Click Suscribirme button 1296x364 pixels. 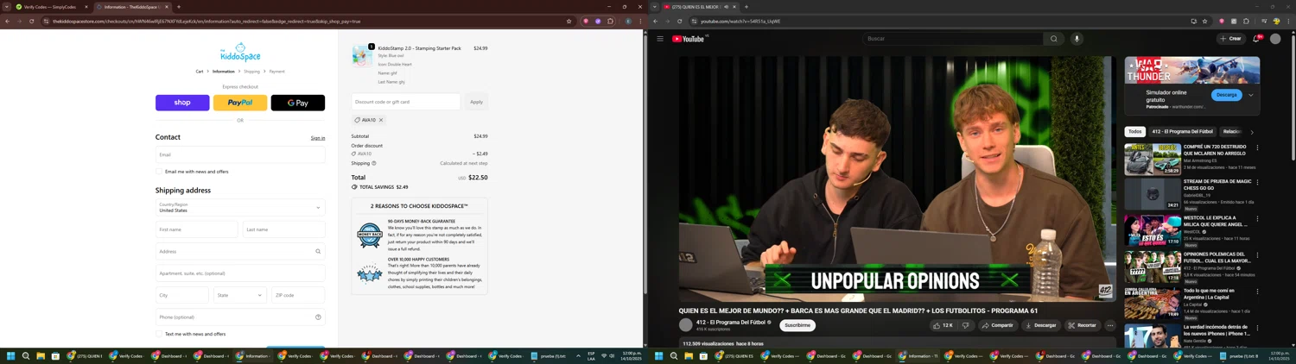pyautogui.click(x=797, y=325)
